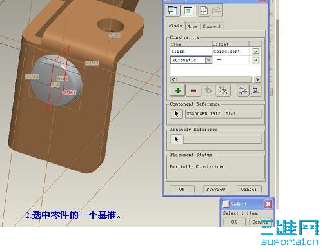The height and width of the screenshot is (252, 325).
Task: Click the document sheet icon in the top toolbar
Action: (x=204, y=10)
